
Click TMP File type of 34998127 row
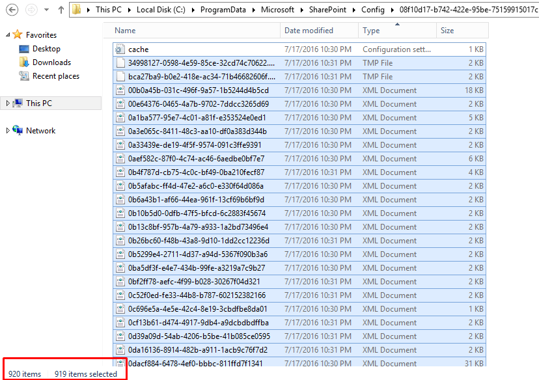tap(378, 63)
